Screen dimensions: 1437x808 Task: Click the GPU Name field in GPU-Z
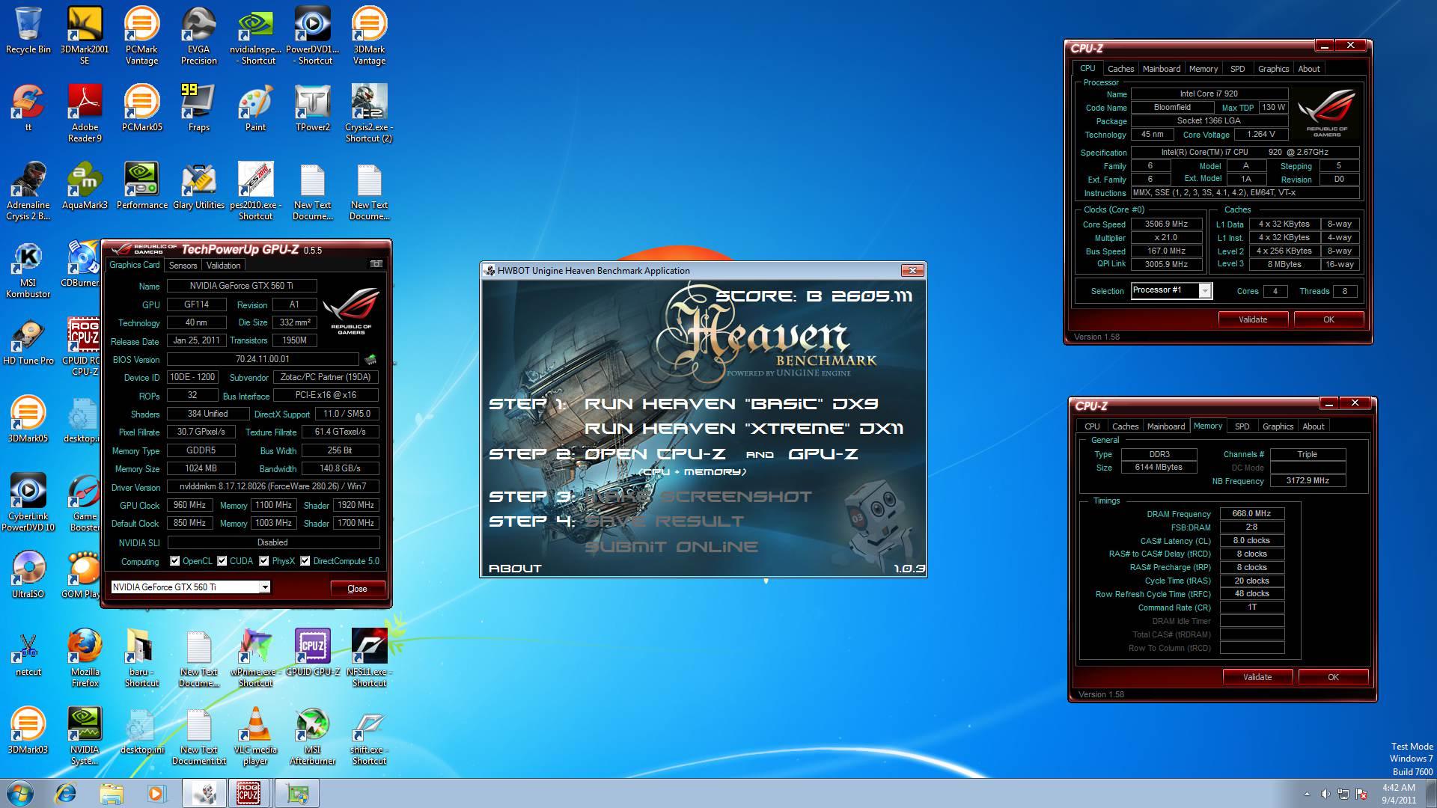click(x=242, y=286)
